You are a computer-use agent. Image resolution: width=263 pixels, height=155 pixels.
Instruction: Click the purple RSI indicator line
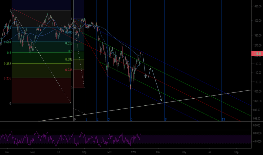[x=71, y=139]
